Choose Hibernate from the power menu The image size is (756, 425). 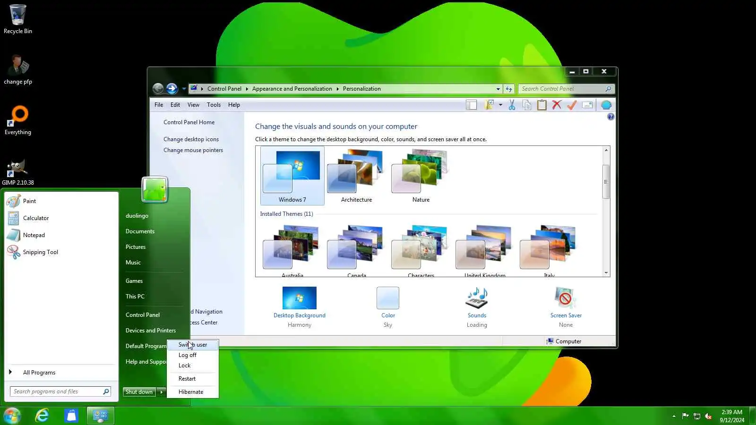[193, 392]
